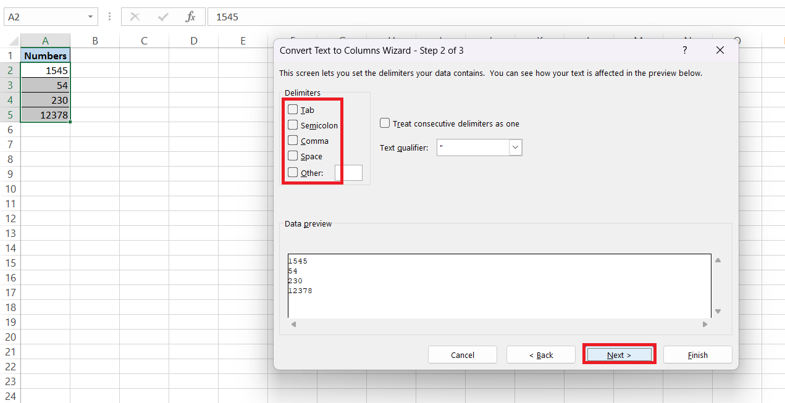This screenshot has width=785, height=403.
Task: Enable the Other delimiter checkbox
Action: (293, 172)
